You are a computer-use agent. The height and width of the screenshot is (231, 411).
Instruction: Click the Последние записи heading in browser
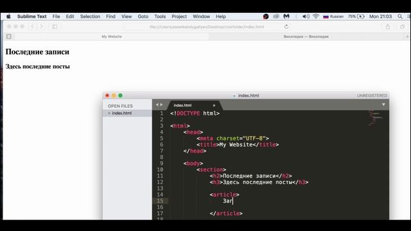tap(37, 51)
